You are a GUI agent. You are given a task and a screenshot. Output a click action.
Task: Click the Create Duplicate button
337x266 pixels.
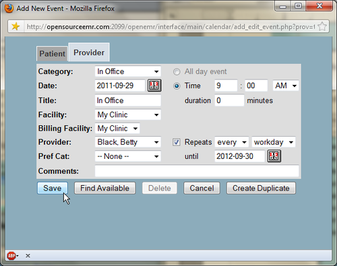coord(261,188)
